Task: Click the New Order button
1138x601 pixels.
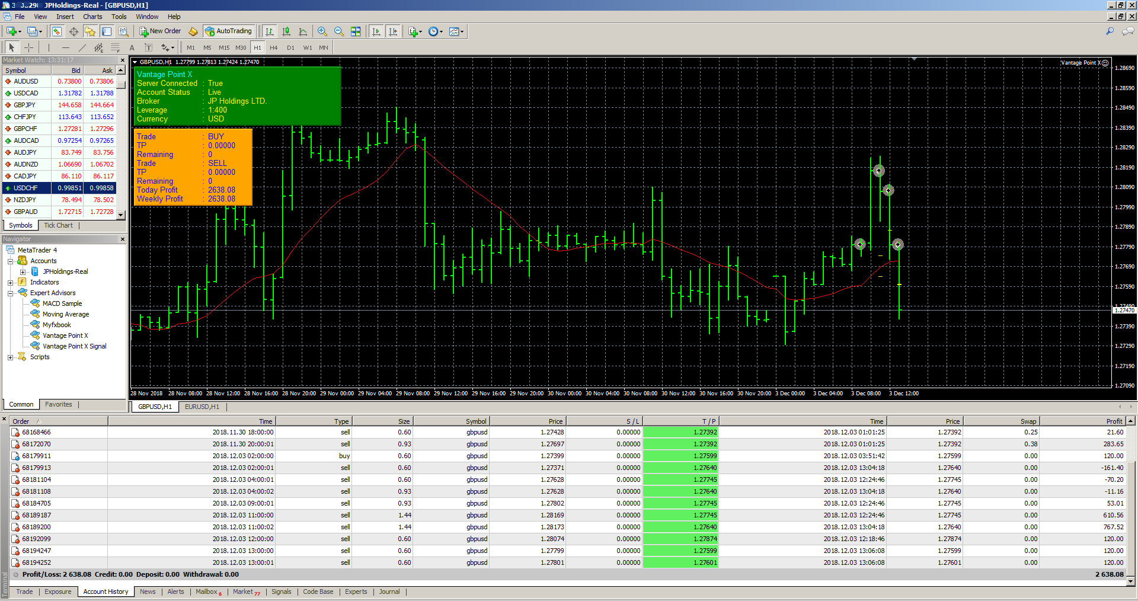Action: pyautogui.click(x=160, y=31)
